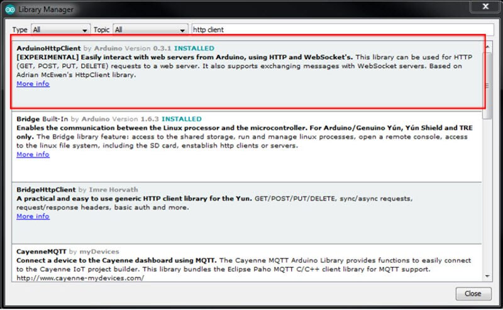Click the scrollbar down arrow
Screen dimensions: 503x310
[488, 276]
